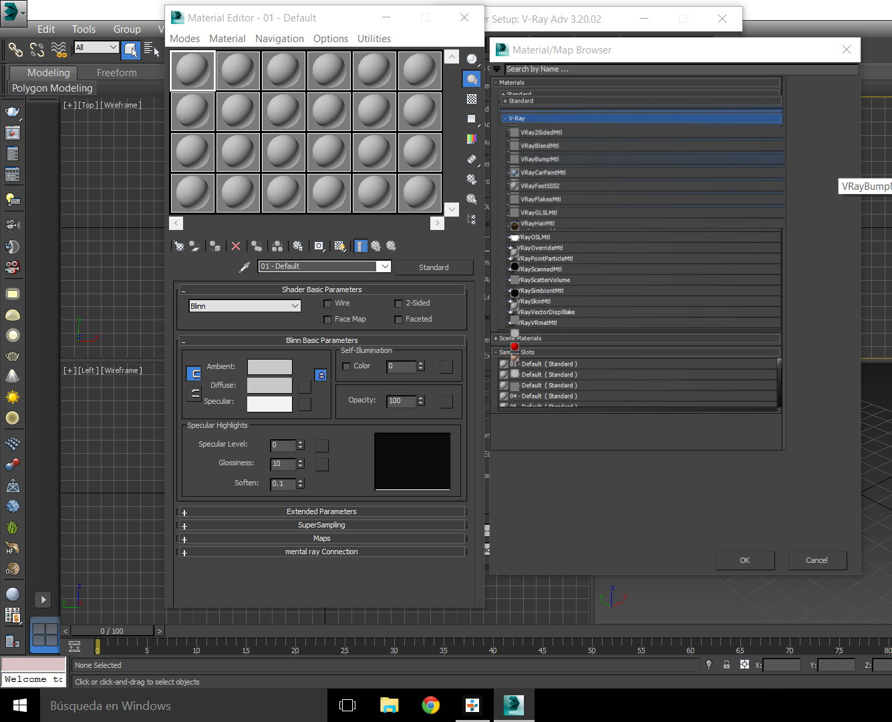Screen dimensions: 892x722
Task: Enable the Self-Illumination Color checkbox
Action: coord(346,366)
